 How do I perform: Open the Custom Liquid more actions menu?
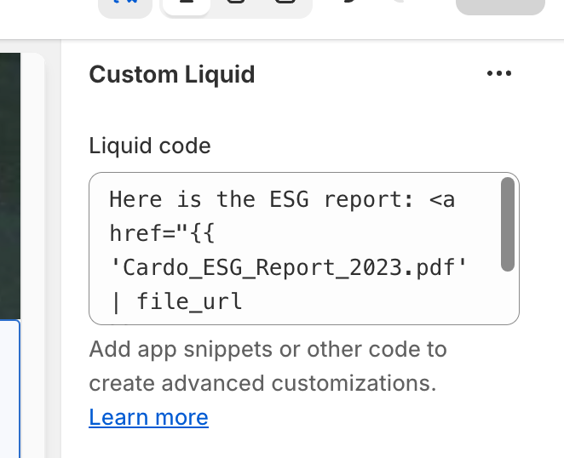pyautogui.click(x=498, y=74)
